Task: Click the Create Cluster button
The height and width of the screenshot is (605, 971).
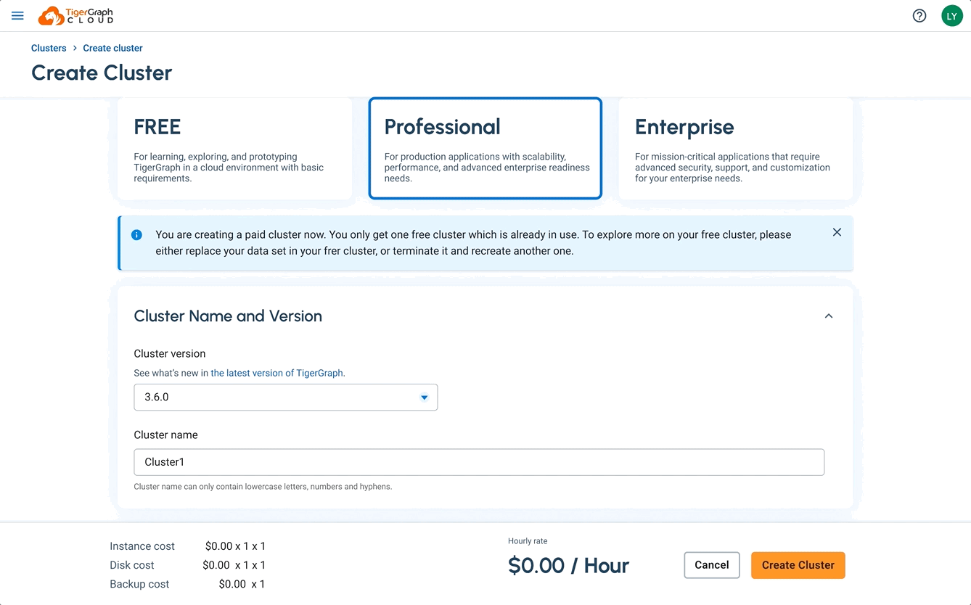Action: pos(798,565)
